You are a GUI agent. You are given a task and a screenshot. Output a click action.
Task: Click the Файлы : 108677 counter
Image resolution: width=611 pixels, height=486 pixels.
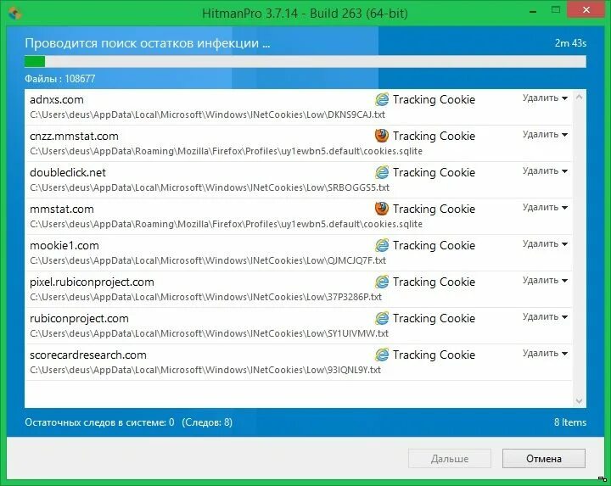(x=60, y=79)
